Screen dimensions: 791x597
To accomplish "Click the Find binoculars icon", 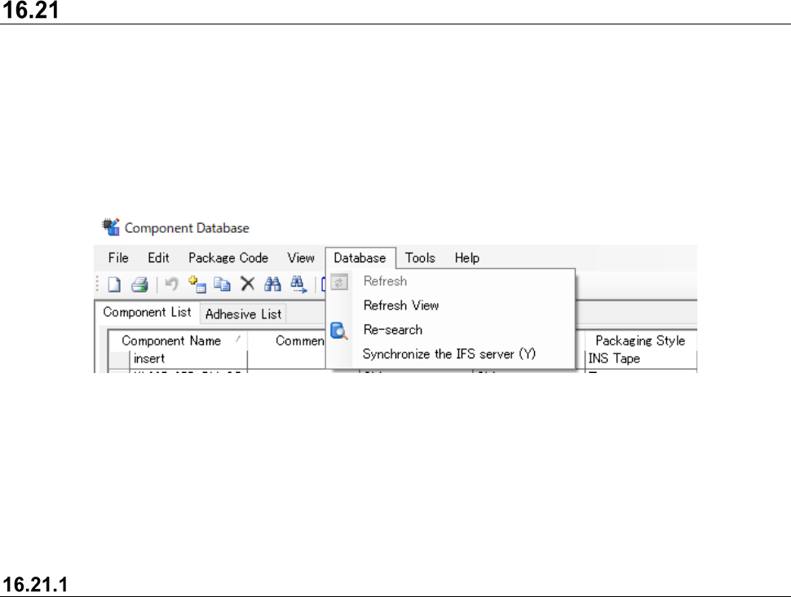I will click(273, 284).
